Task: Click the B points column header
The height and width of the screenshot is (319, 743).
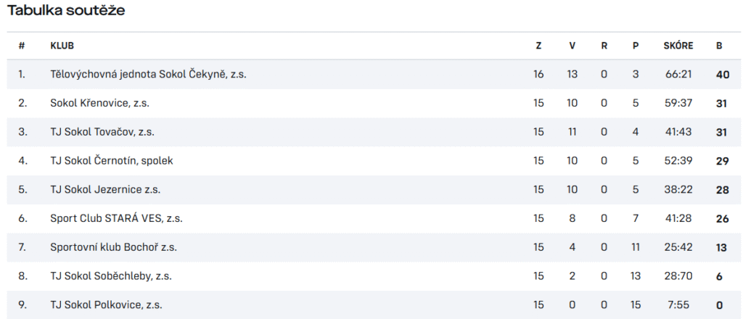Action: tap(719, 46)
